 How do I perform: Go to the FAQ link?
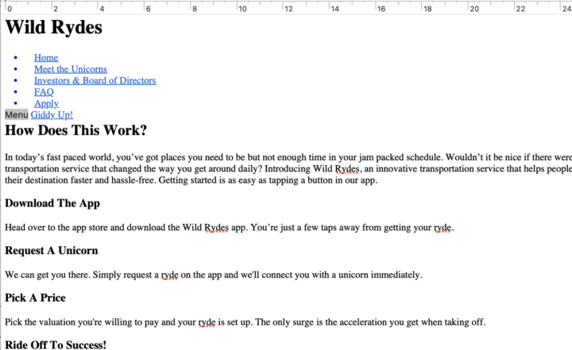(44, 92)
